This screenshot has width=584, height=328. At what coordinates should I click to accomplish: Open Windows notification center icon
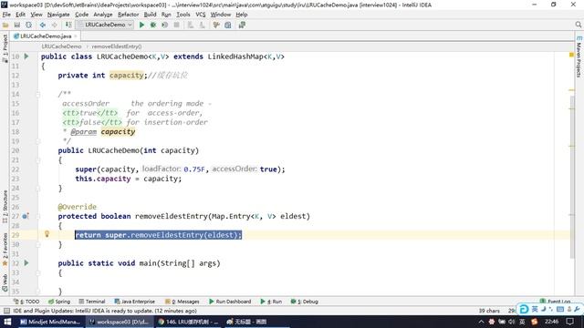(569, 322)
